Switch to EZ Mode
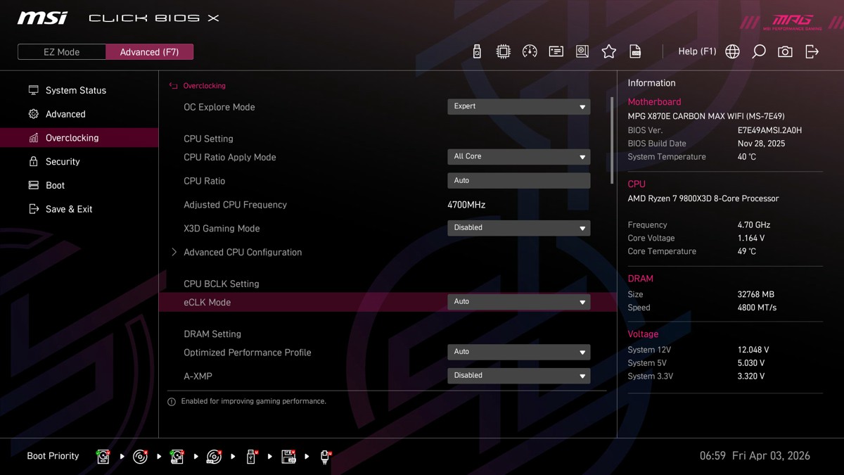This screenshot has width=844, height=475. (62, 52)
